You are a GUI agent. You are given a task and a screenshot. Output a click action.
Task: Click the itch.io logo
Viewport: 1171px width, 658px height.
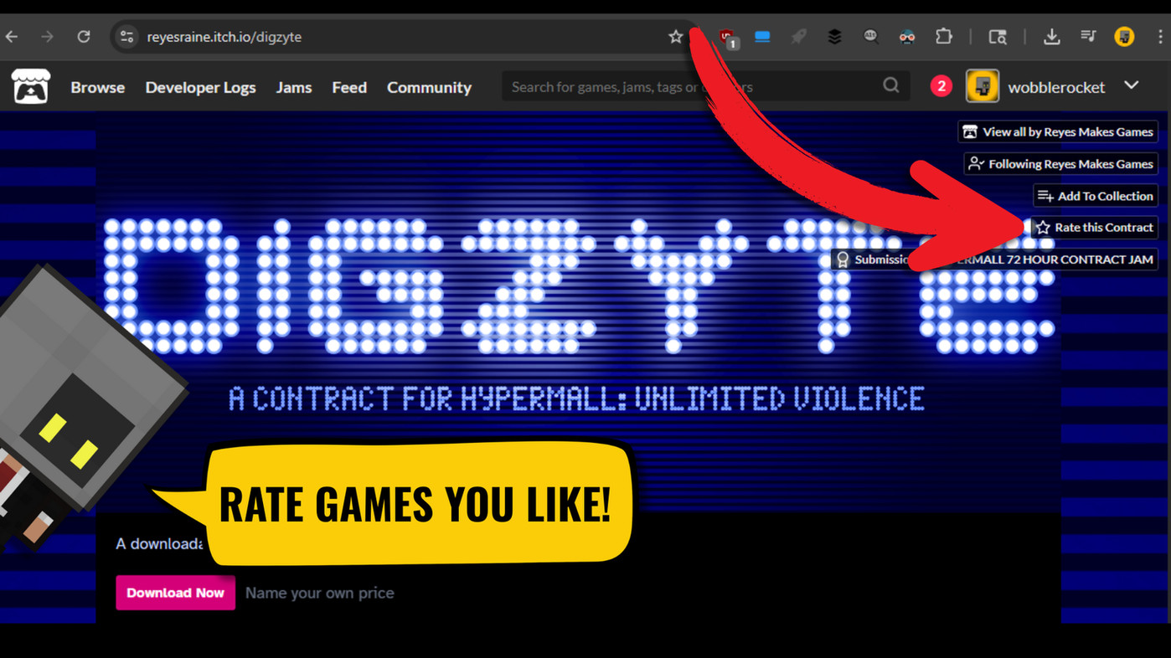point(30,87)
